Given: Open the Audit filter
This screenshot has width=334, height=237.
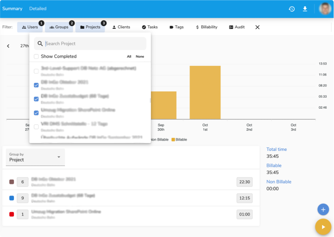Looking at the screenshot, I should click(237, 27).
